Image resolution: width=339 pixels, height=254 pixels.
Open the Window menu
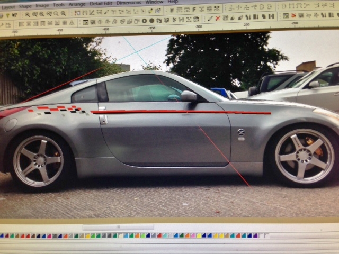tap(154, 2)
